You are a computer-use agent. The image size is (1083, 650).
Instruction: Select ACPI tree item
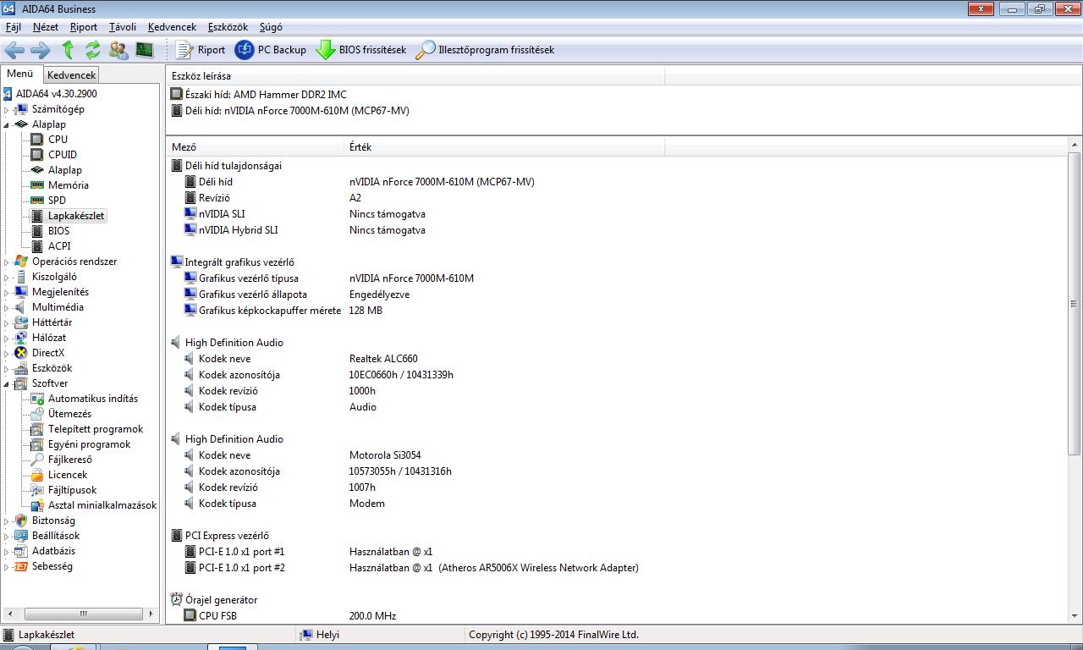pyautogui.click(x=59, y=246)
